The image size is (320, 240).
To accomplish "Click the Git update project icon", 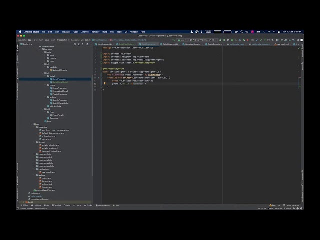I will tap(257, 40).
